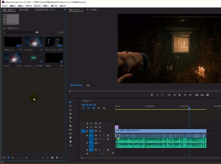Open the Program monitor zoom level dropdown
Viewport: 221px width, 164px height.
click(92, 85)
